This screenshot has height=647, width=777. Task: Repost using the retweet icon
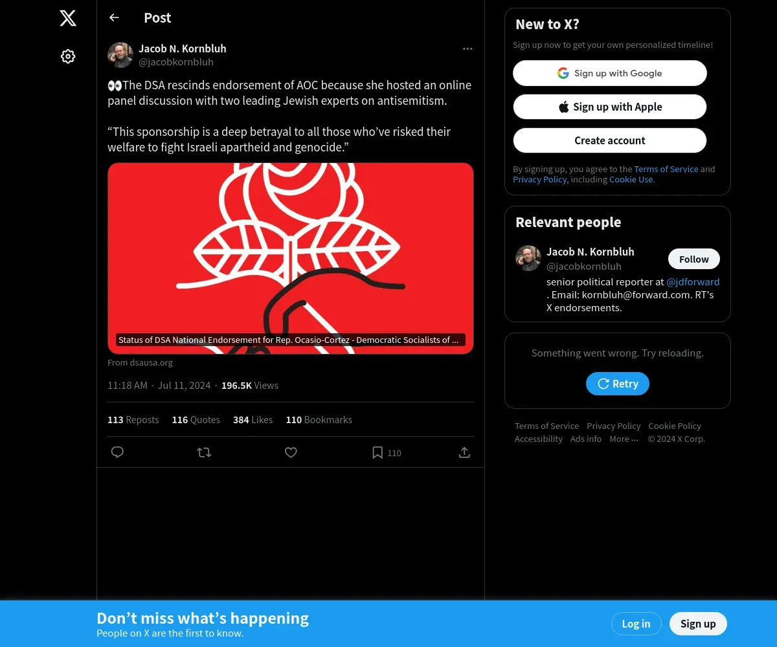pos(204,452)
